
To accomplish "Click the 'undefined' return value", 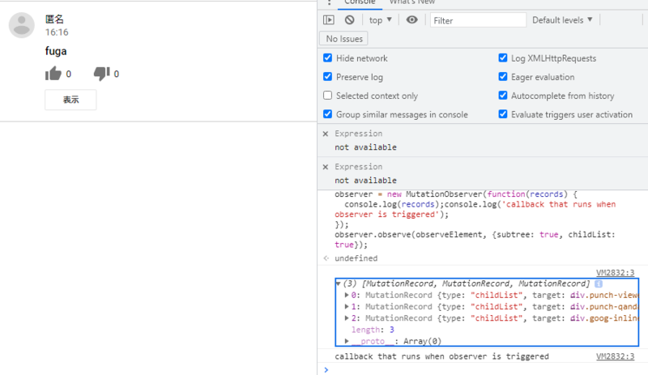I will click(x=356, y=258).
